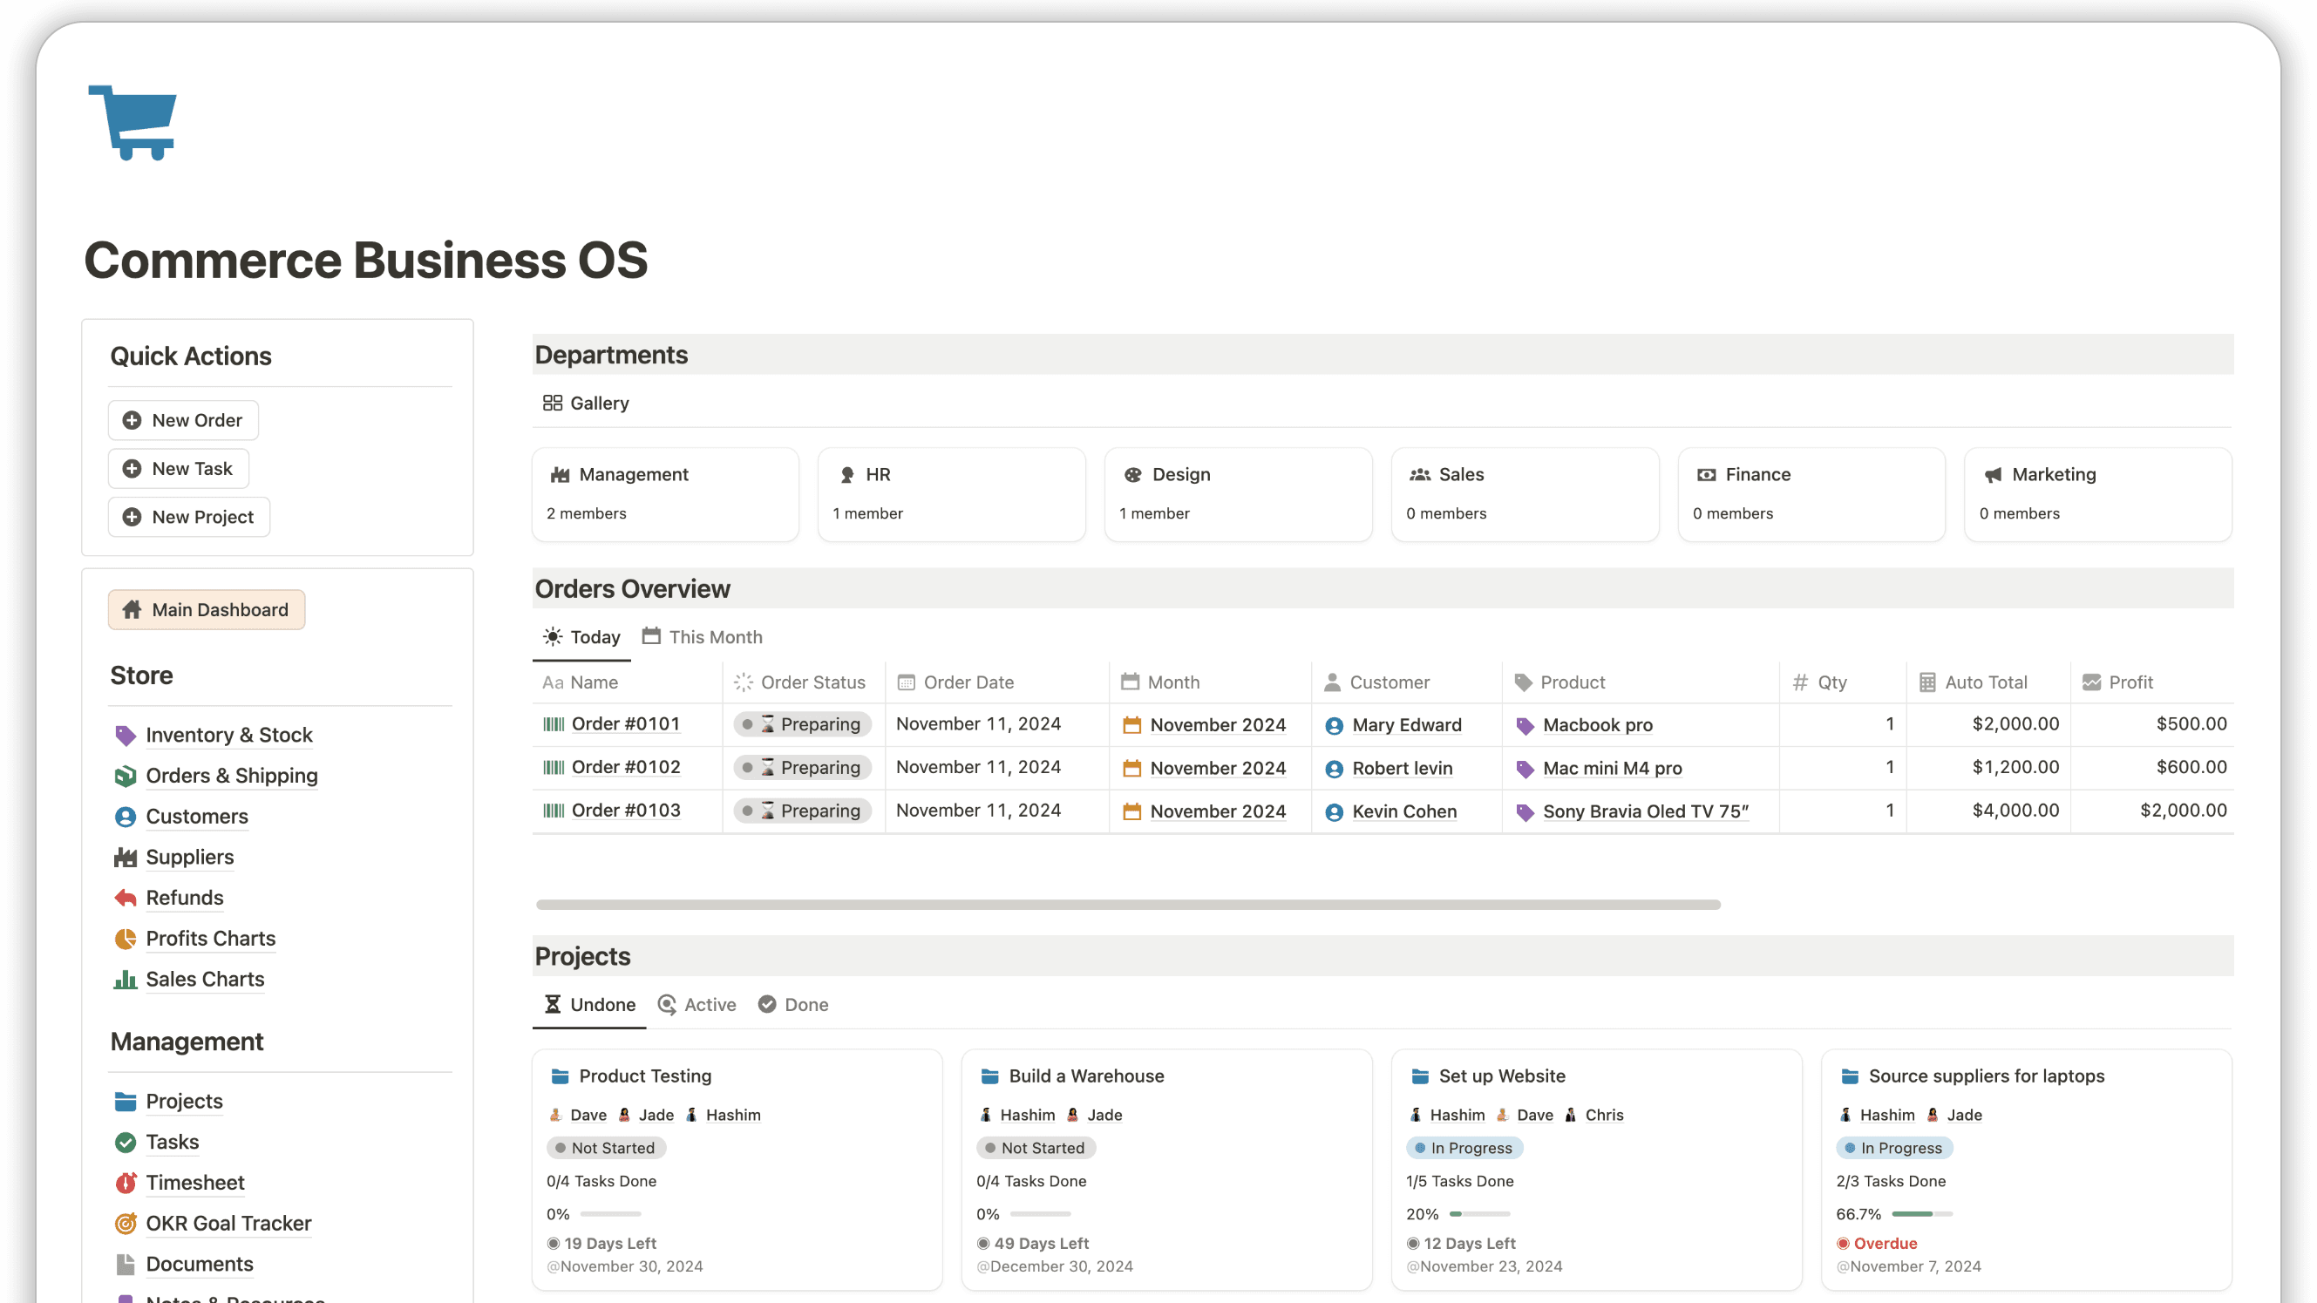This screenshot has height=1303, width=2317.
Task: Click the OKR Goal Tracker target icon
Action: tap(125, 1223)
